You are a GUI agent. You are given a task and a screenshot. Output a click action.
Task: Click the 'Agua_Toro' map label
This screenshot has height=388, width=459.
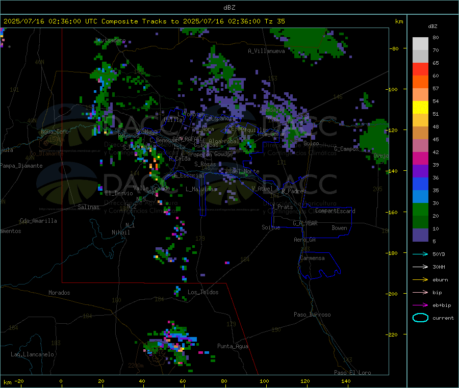(55, 132)
